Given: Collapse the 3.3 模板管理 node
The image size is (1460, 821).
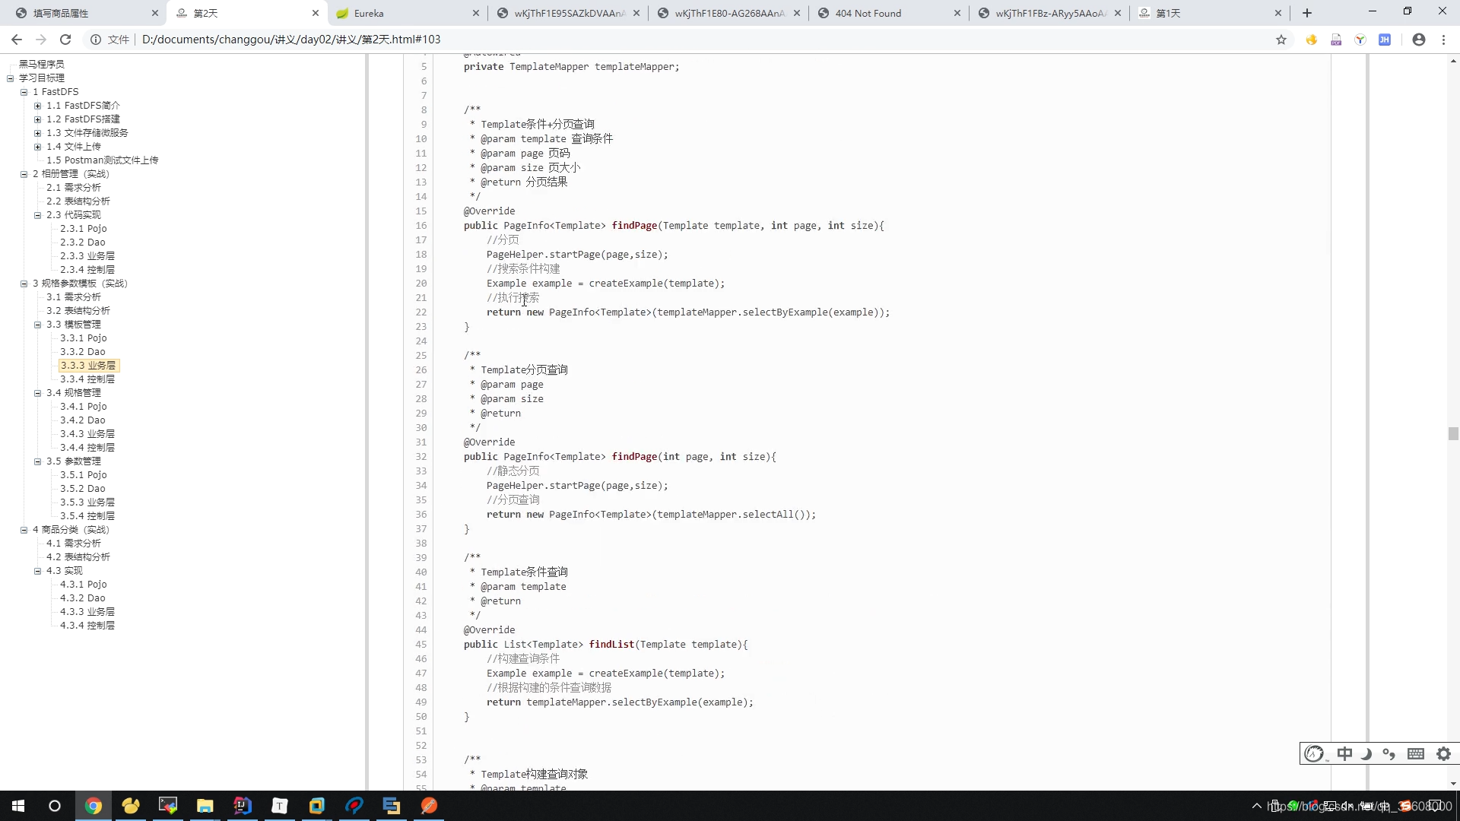Looking at the screenshot, I should tap(37, 325).
